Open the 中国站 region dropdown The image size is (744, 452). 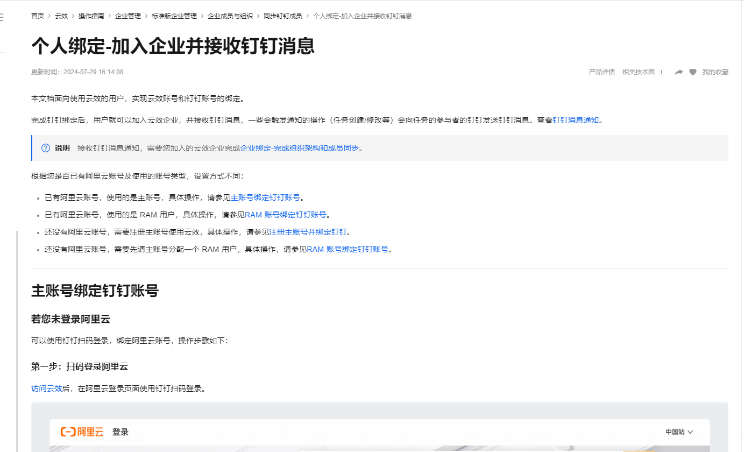pyautogui.click(x=679, y=432)
